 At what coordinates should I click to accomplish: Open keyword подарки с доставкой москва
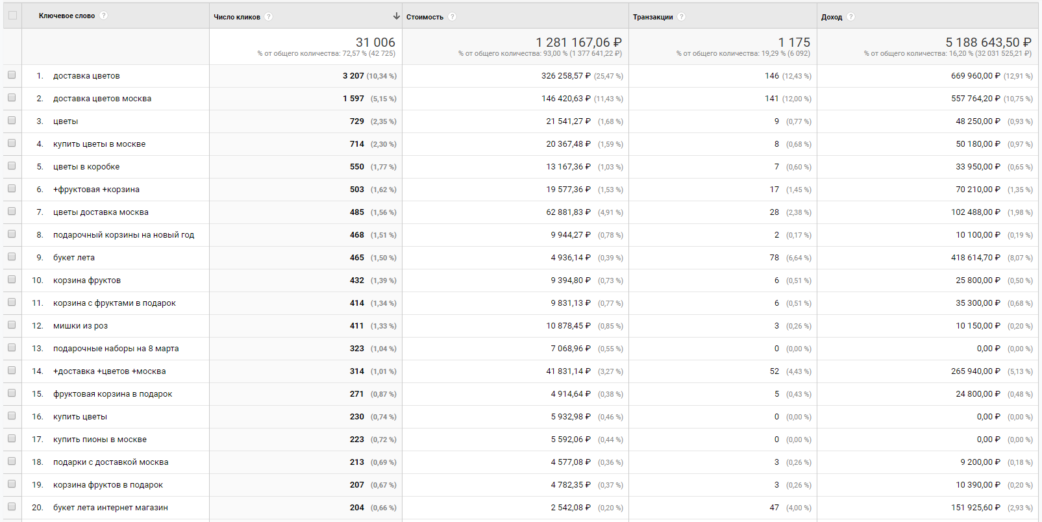pos(110,462)
